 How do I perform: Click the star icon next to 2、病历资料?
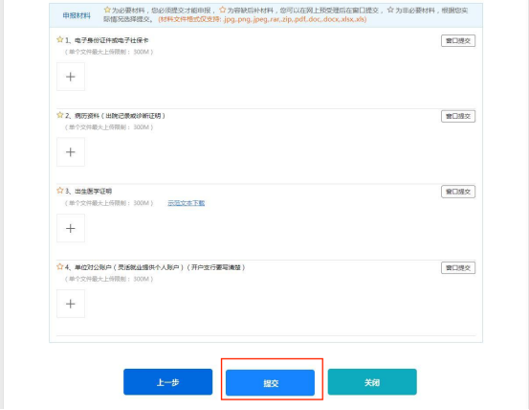(60, 115)
